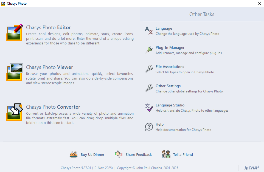The image size is (264, 172).
Task: Open the Chasys Photo Viewer icon
Action: (14, 72)
